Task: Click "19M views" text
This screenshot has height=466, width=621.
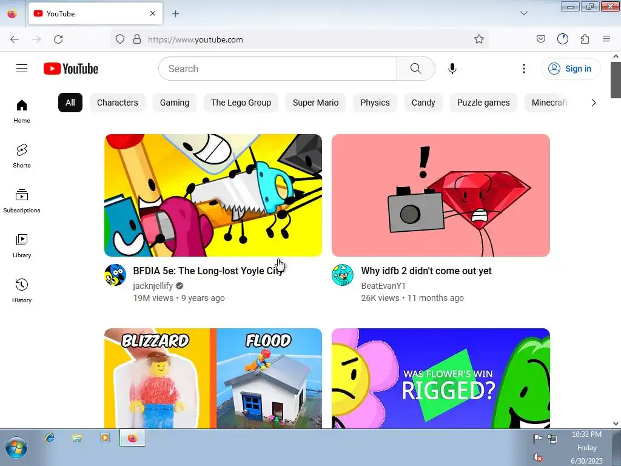Action: point(153,298)
